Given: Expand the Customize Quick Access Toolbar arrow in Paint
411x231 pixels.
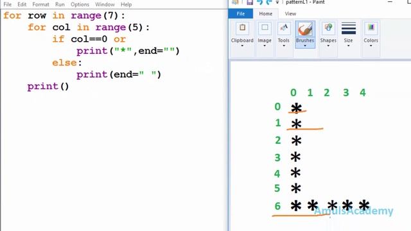Looking at the screenshot, I should pos(277,3).
